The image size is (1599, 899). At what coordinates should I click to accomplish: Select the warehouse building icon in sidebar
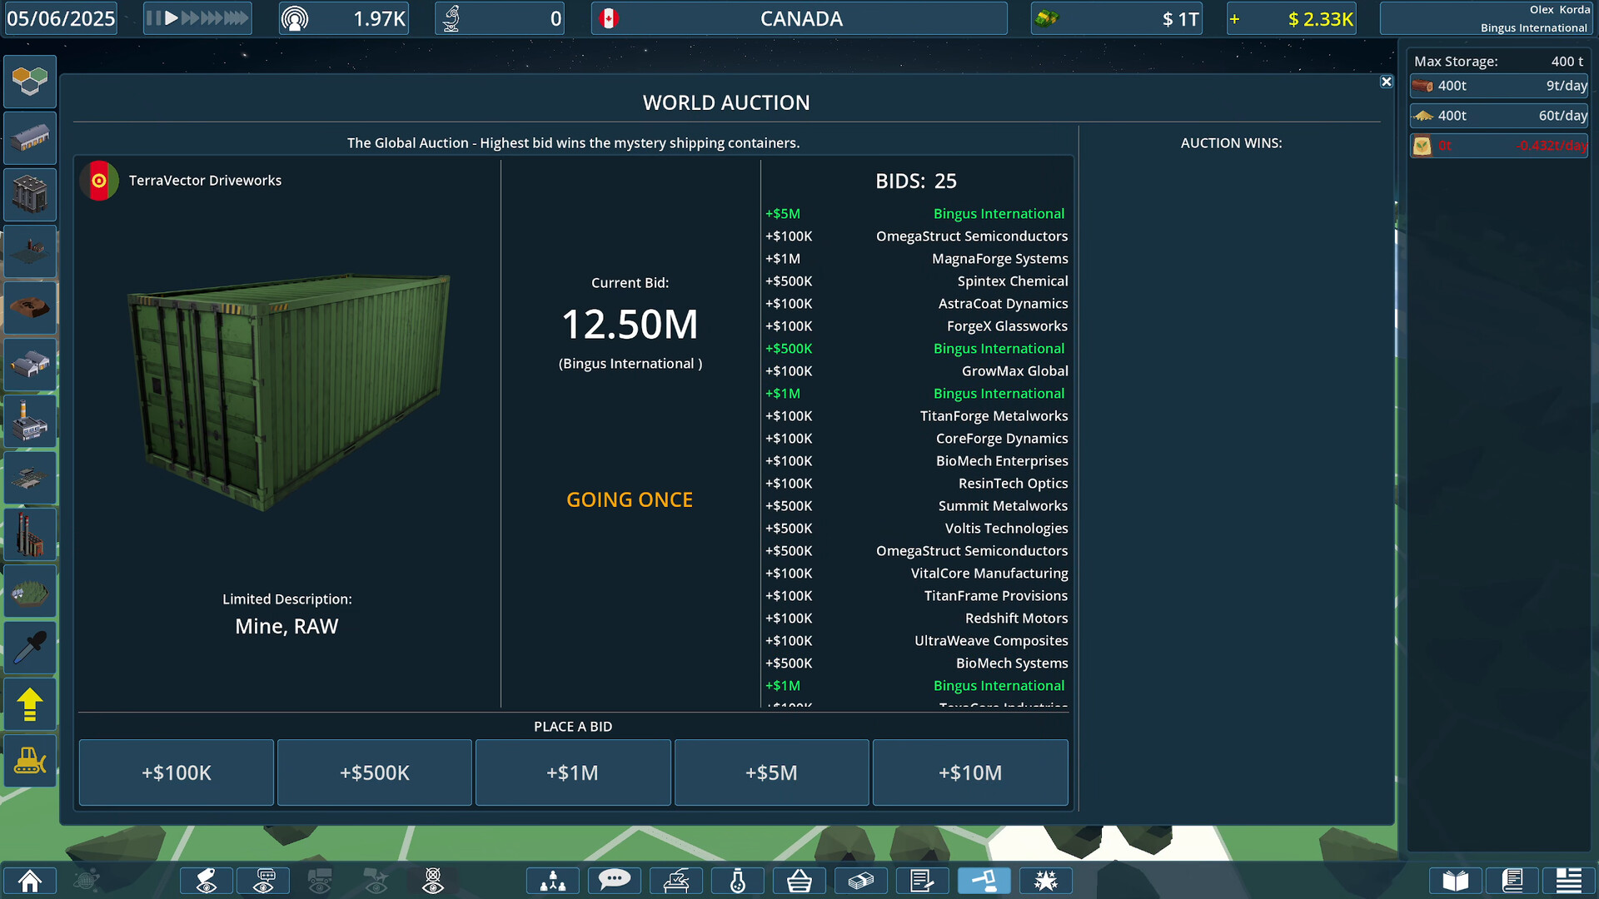29,138
